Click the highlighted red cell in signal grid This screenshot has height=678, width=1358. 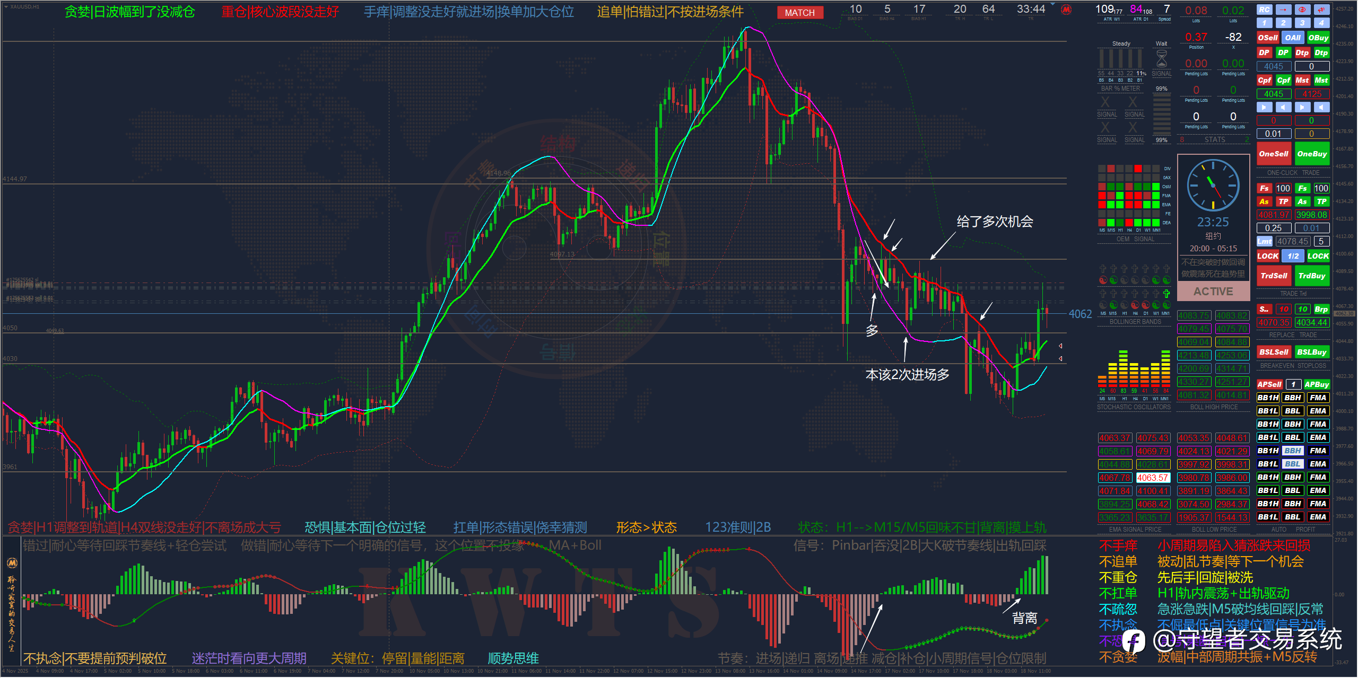click(x=1138, y=169)
